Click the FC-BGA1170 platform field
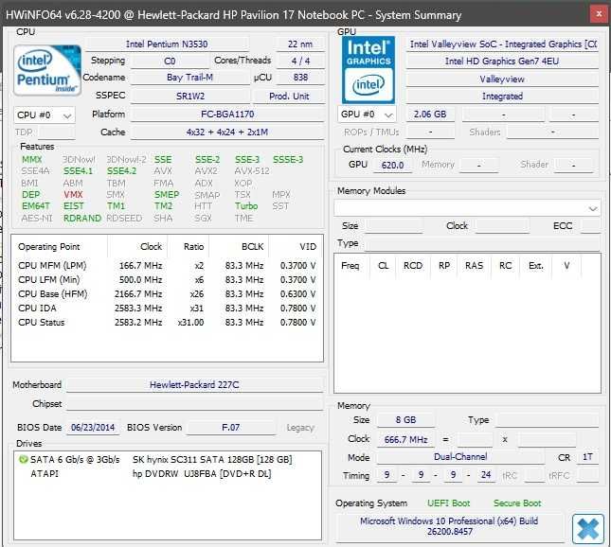Viewport: 611px width, 547px height. coord(227,115)
